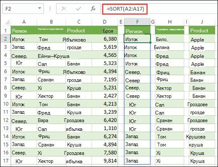218x167 pixels.
Task: Select row 2 header
Action: coord(5,39)
